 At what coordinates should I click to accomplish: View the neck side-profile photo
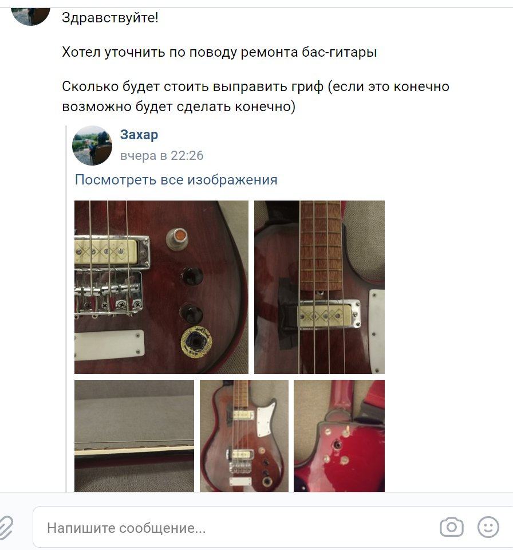coord(134,435)
